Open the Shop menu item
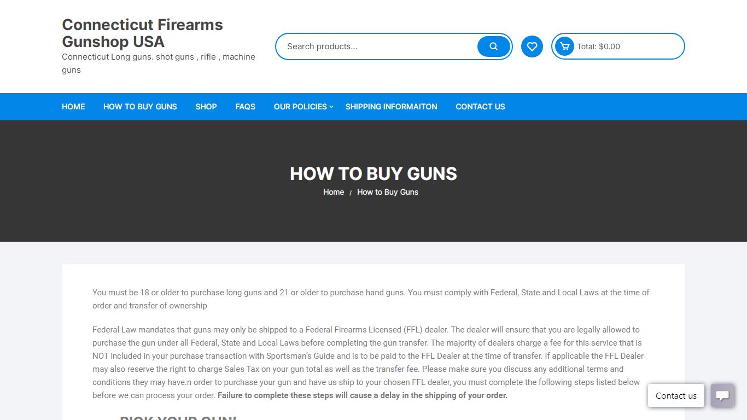 pyautogui.click(x=206, y=107)
